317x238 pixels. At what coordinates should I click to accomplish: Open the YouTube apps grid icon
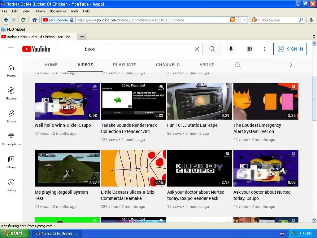(x=250, y=49)
